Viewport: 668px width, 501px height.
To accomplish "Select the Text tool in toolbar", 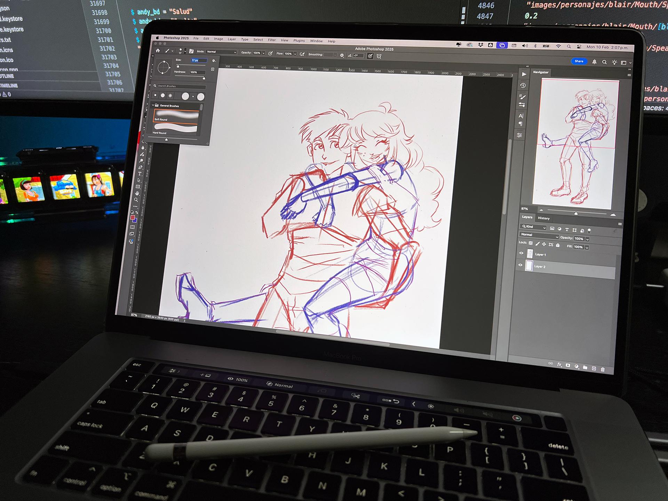I will (140, 174).
